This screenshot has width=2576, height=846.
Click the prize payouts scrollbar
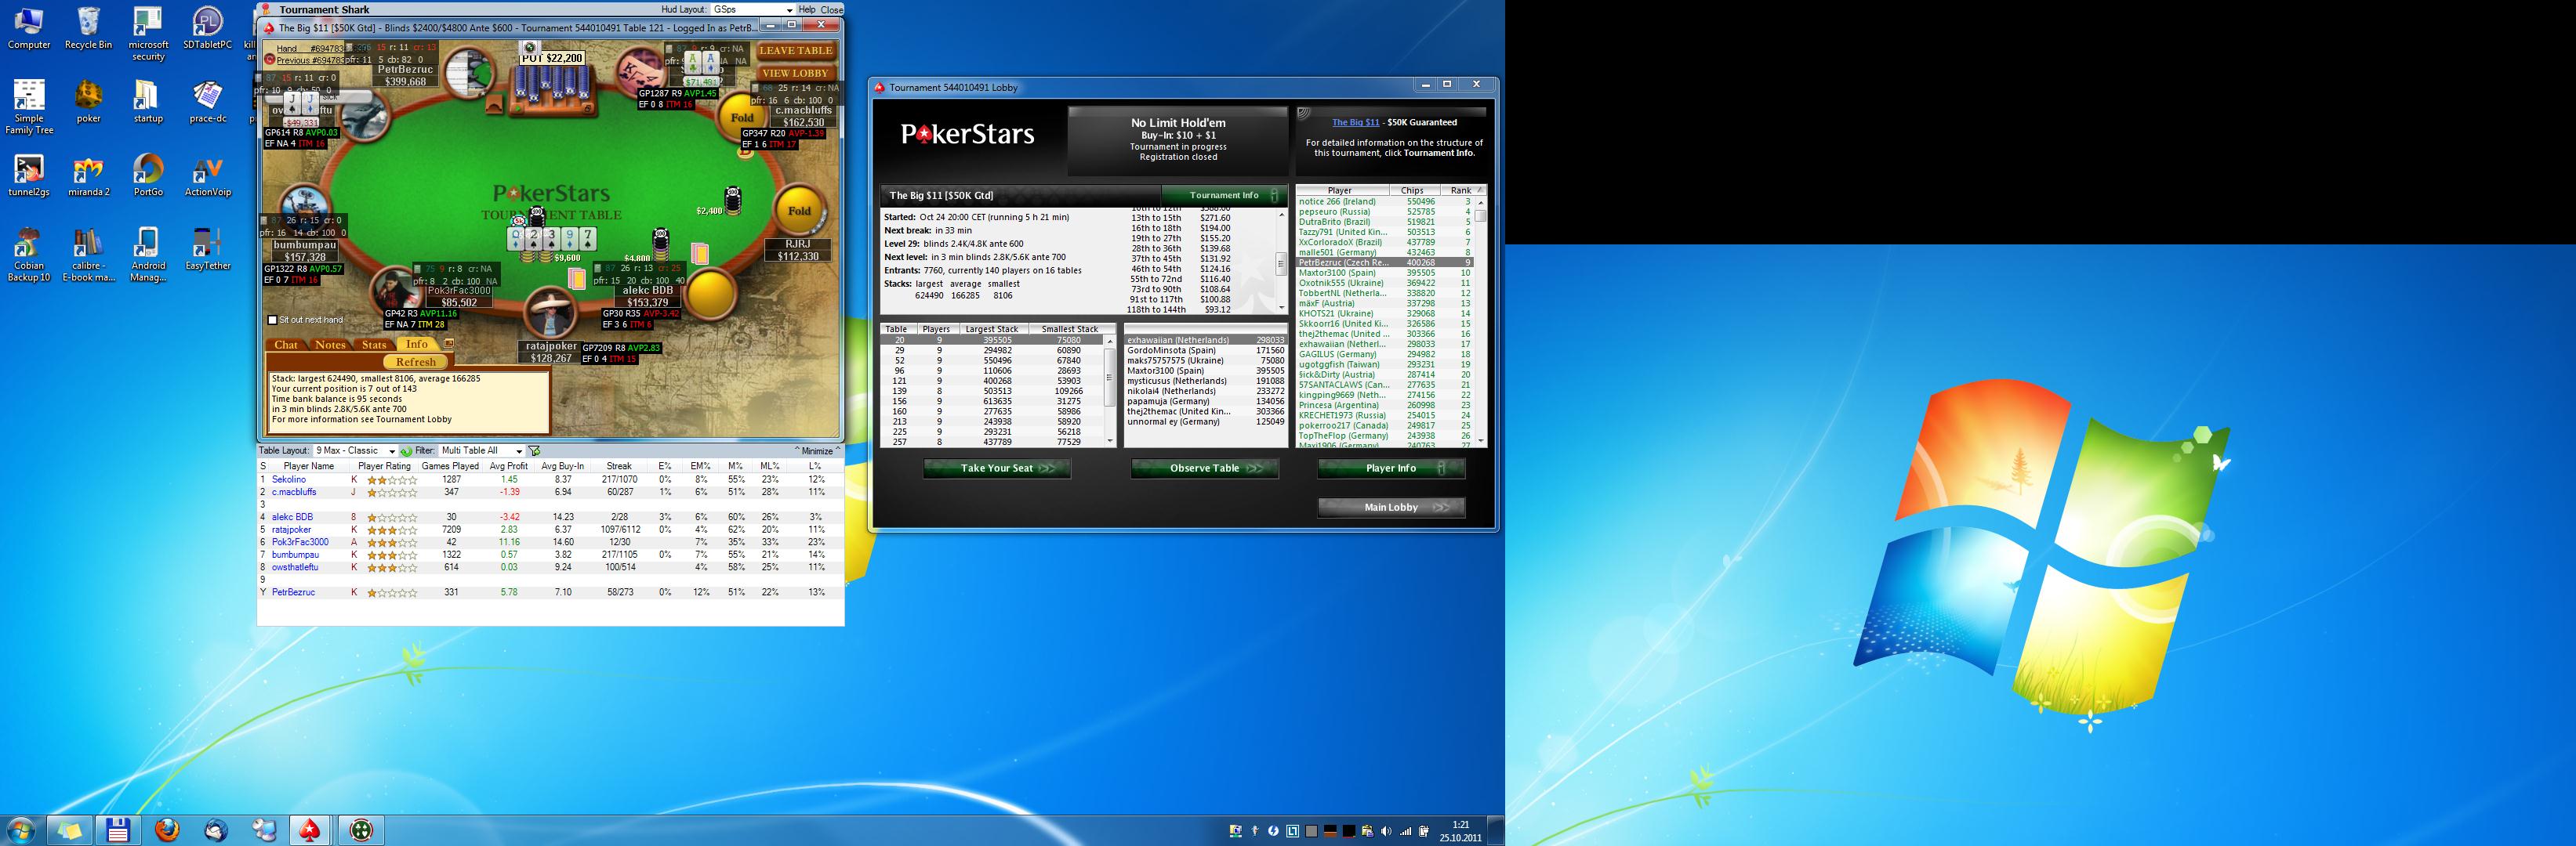coord(1281,262)
